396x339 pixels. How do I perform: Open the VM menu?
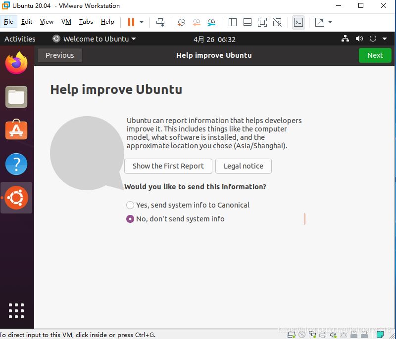click(x=66, y=22)
